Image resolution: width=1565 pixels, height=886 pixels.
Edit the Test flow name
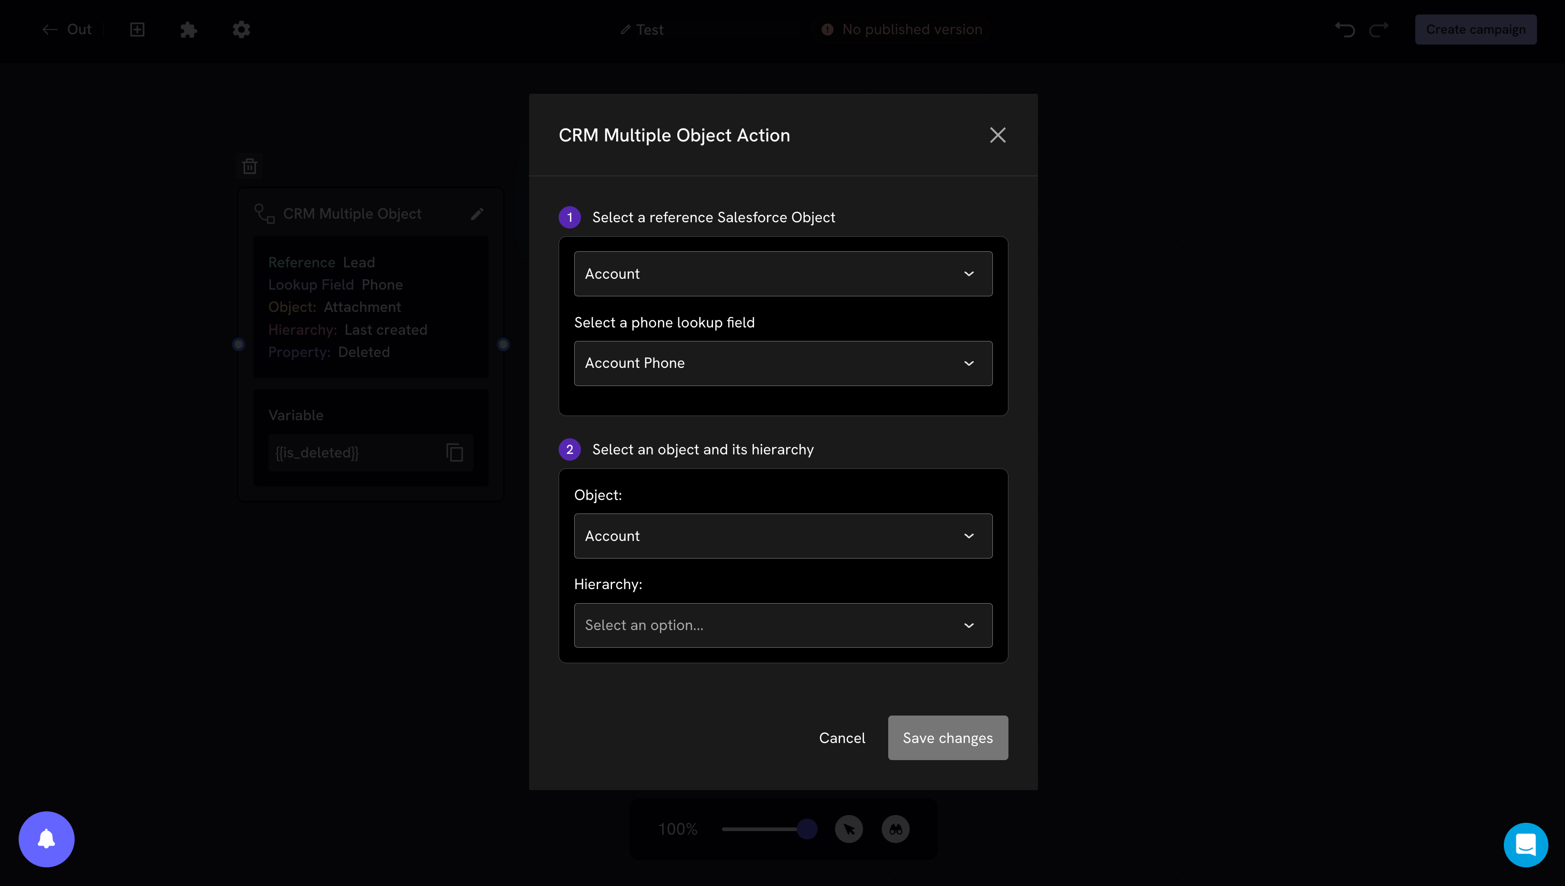(x=642, y=29)
